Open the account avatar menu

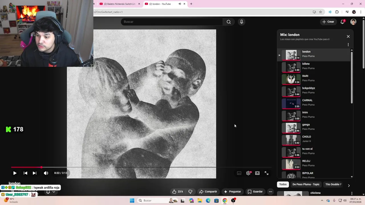[353, 22]
